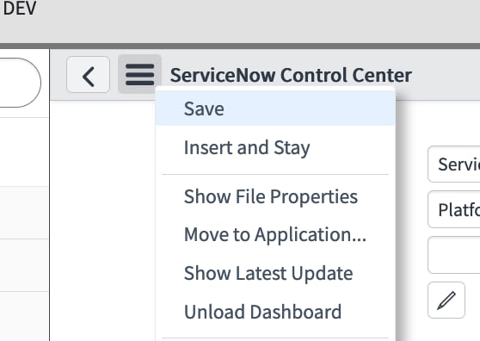Focus the field beginning with "Servic"
This screenshot has width=480, height=341.
(454, 164)
